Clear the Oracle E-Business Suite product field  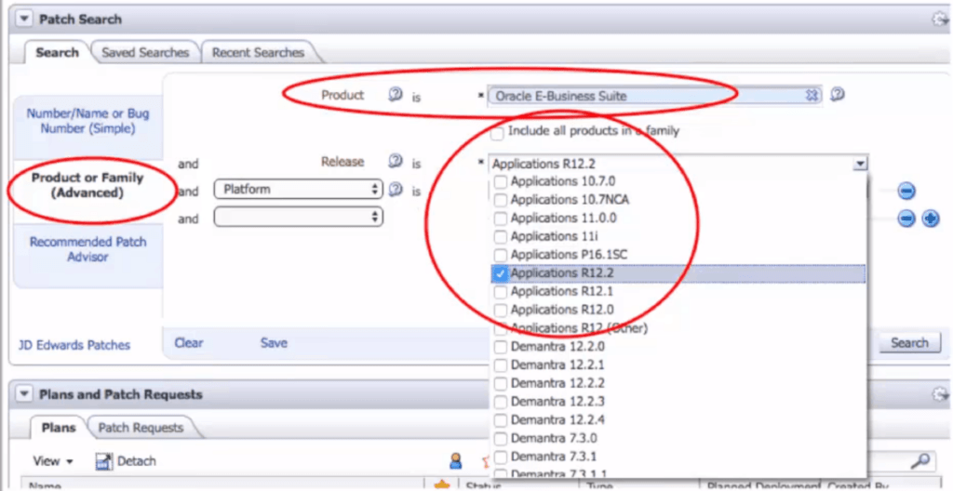812,95
